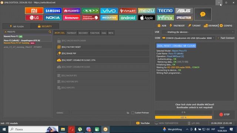Open Windows Start menu

click(4, 129)
